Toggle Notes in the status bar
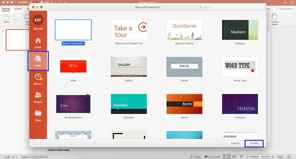This screenshot has height=159, width=296. click(x=195, y=157)
